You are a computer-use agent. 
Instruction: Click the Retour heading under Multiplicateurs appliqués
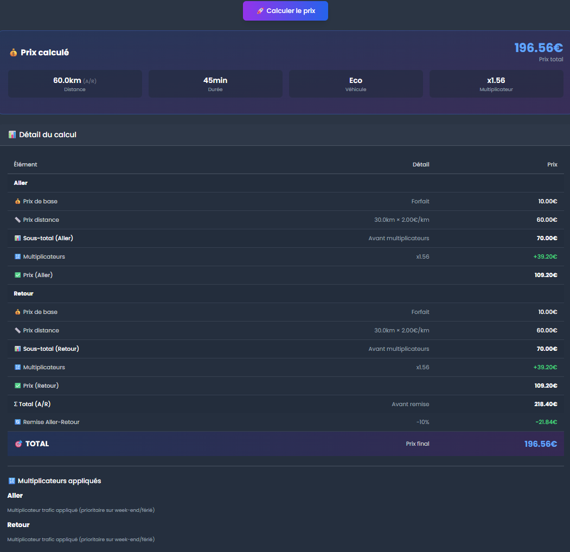18,525
